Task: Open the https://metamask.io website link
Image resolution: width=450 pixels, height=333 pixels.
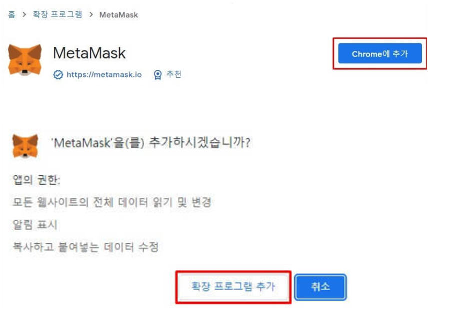Action: [x=104, y=75]
